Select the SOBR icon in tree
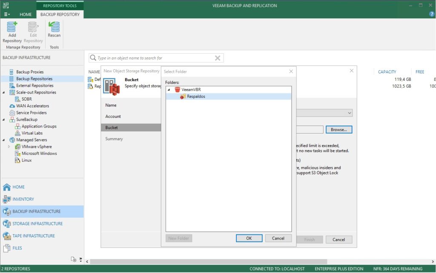This screenshot has height=273, width=436. pos(17,99)
